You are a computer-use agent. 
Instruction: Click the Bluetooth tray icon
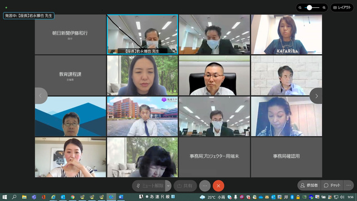292,197
